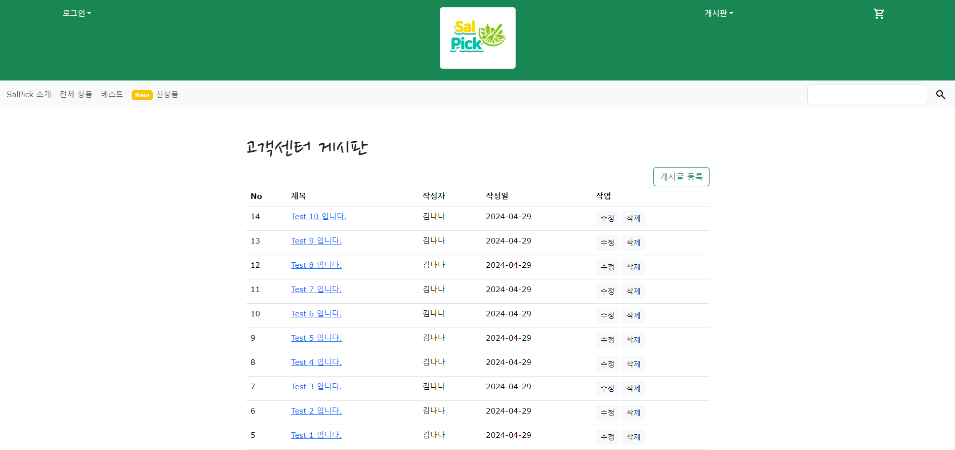
Task: Click 삭제 for post No 13
Action: point(634,243)
